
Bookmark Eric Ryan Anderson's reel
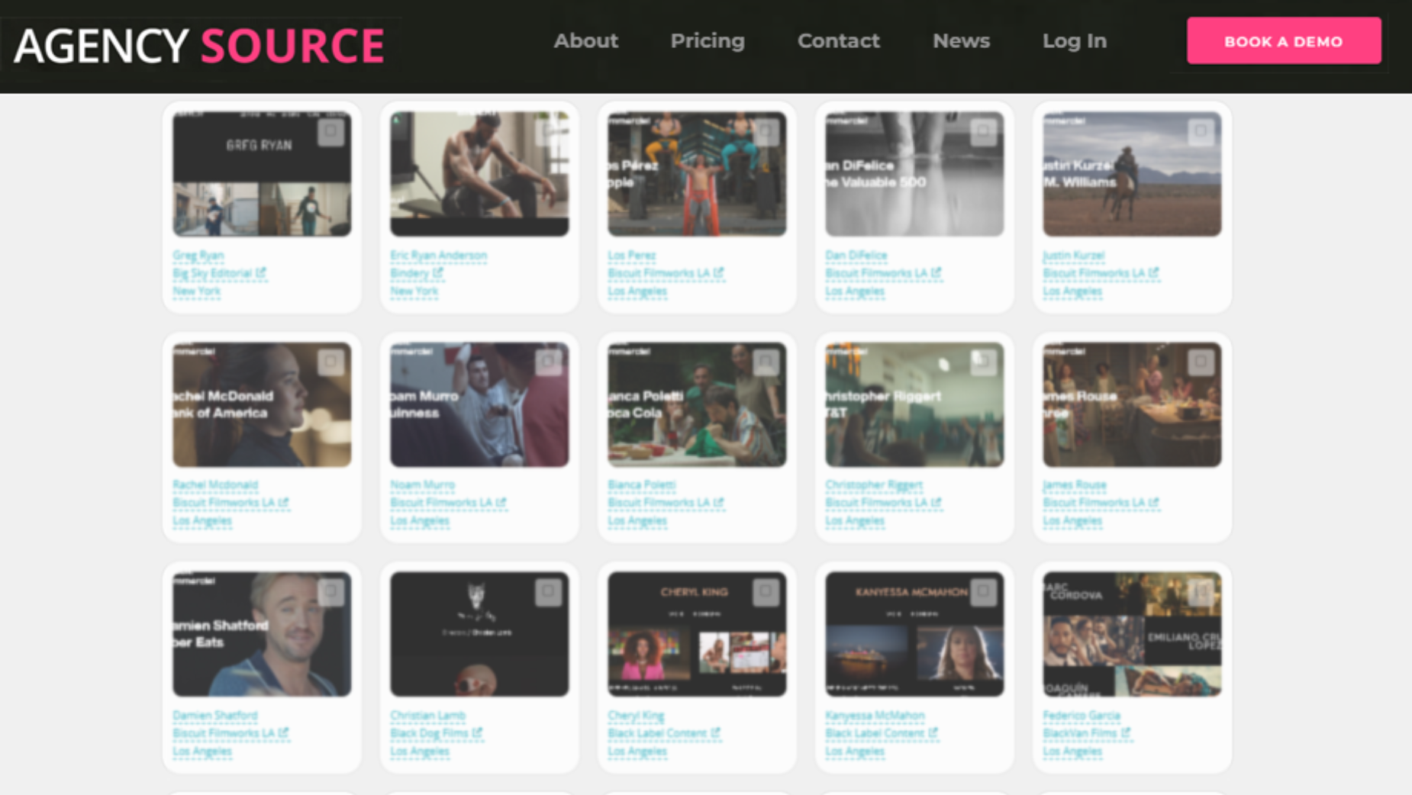click(546, 134)
